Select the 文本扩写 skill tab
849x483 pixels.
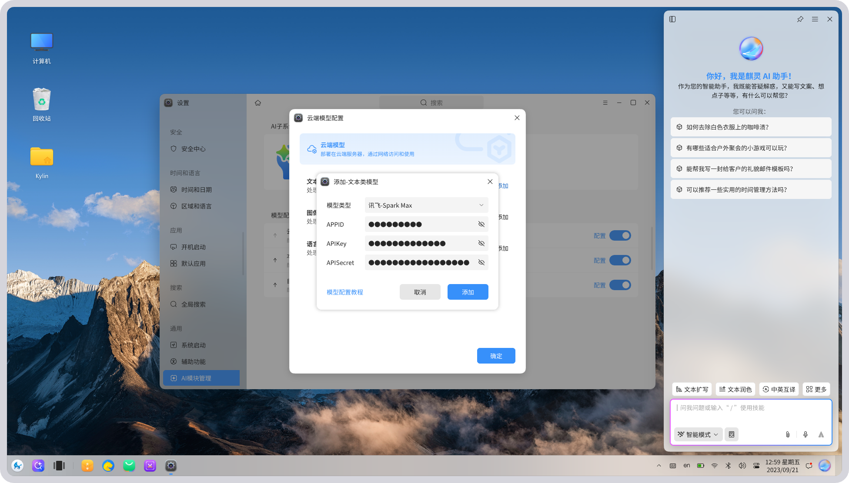pyautogui.click(x=692, y=389)
